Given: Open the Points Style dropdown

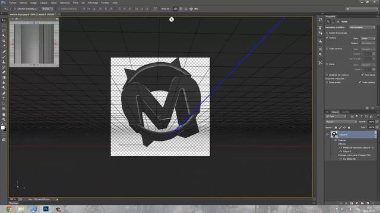Looking at the screenshot, I should tap(368, 64).
